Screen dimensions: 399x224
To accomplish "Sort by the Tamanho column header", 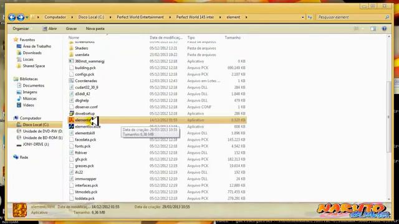I will (233, 37).
